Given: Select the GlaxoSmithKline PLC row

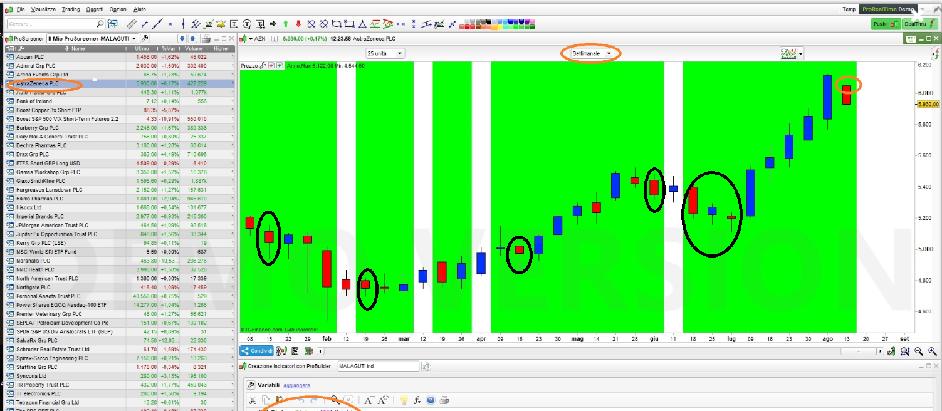Looking at the screenshot, I should click(119, 181).
